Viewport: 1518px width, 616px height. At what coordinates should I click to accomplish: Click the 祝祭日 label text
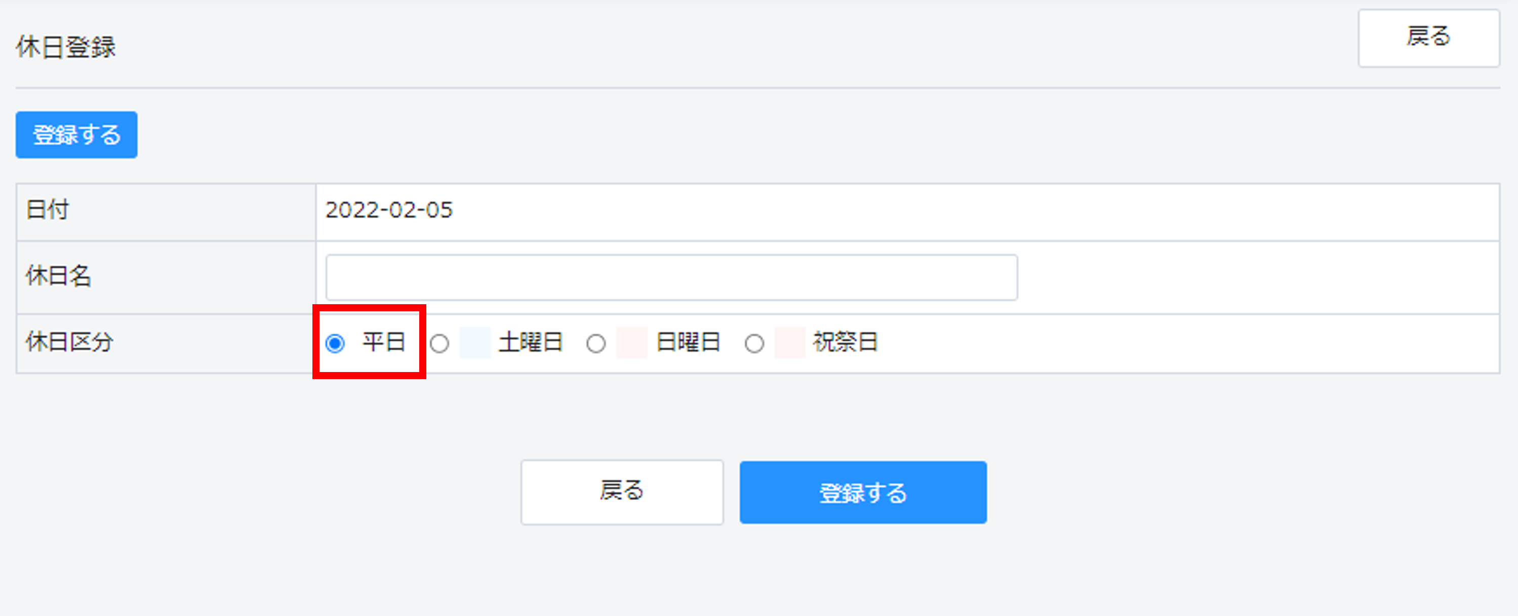[846, 342]
